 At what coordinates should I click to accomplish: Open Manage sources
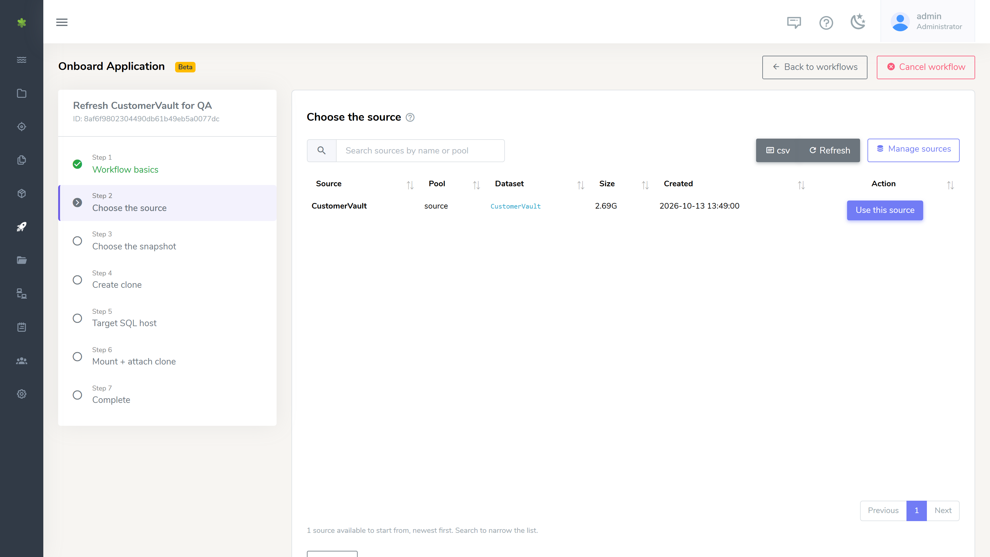point(913,150)
